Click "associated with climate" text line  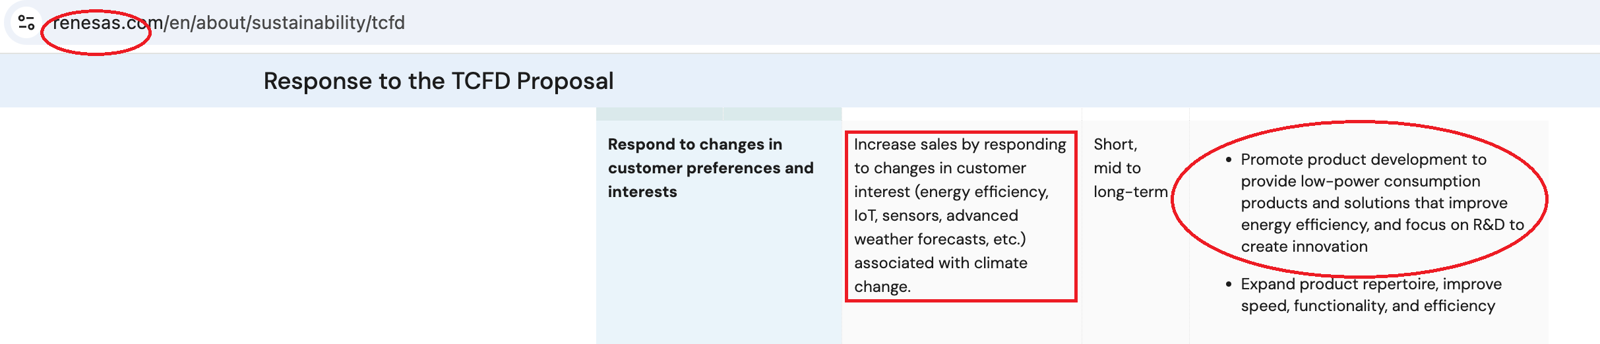pos(940,263)
